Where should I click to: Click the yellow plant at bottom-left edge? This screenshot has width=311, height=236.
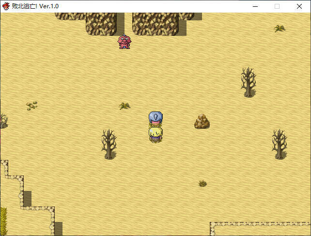pos(3,221)
